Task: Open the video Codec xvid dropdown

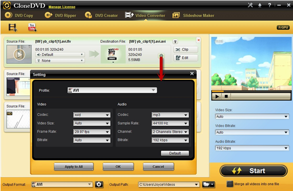Action: pos(92,115)
